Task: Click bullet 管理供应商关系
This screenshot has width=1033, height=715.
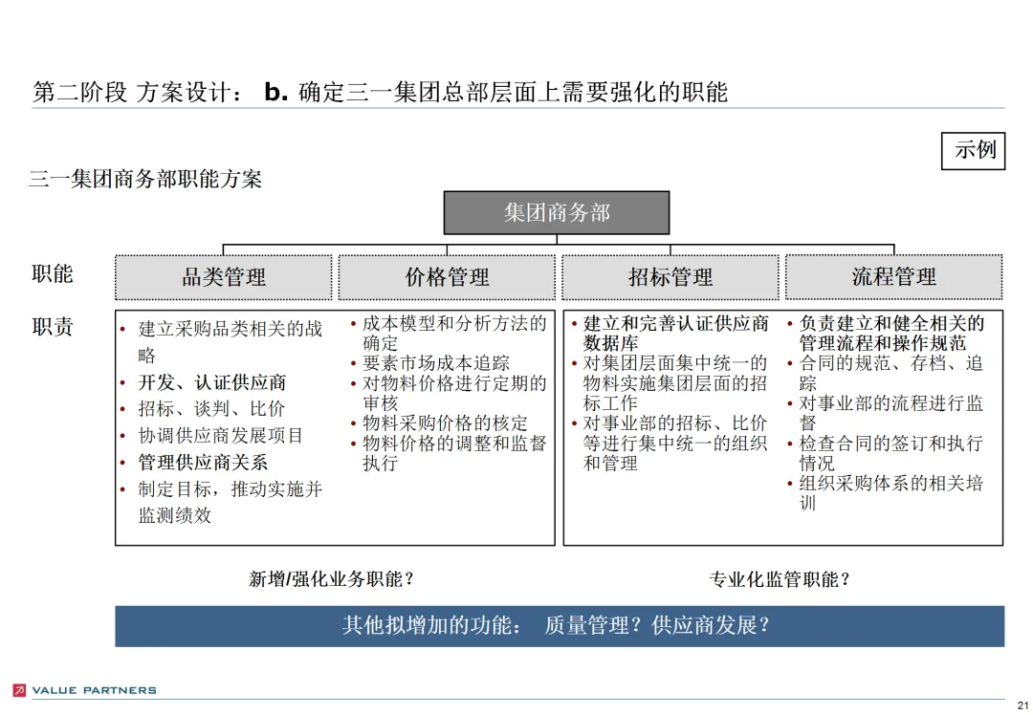Action: [x=202, y=463]
